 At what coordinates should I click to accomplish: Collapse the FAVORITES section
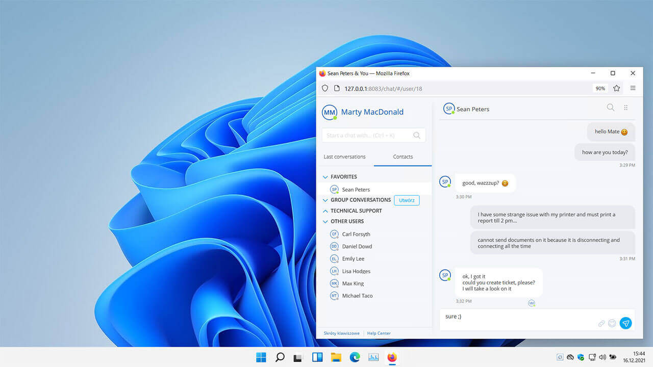(x=325, y=177)
